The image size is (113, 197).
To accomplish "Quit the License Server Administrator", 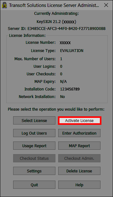I will point(34,185).
